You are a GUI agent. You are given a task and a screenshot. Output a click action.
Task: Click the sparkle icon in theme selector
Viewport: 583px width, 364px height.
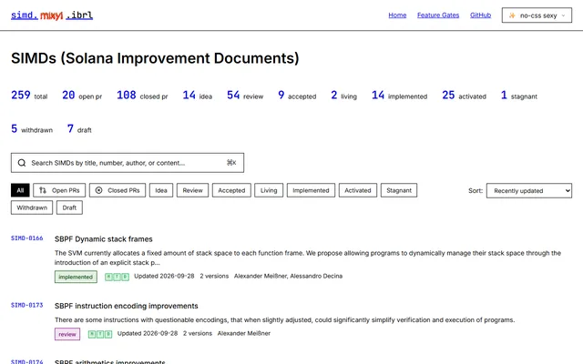click(512, 15)
